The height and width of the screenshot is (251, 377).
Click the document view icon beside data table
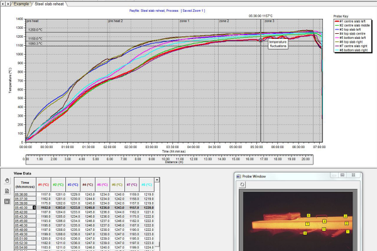(6, 190)
